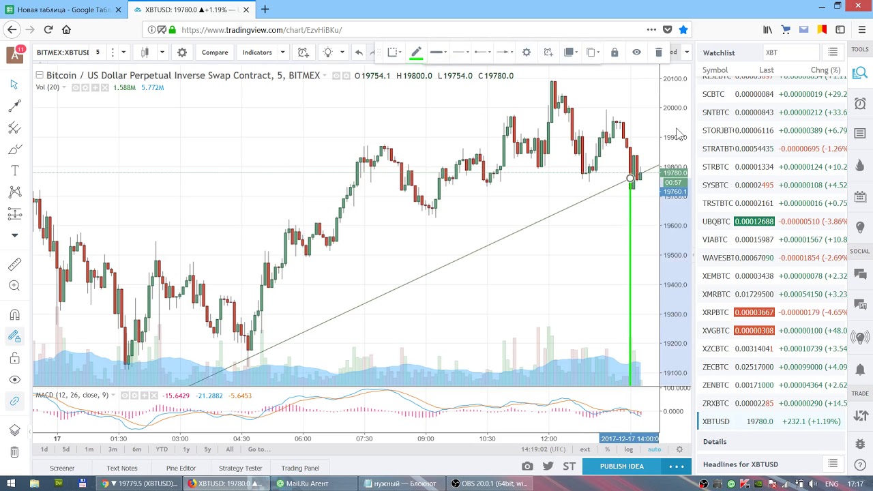Toggle the auto scale option
This screenshot has height=491, width=873.
pos(654,449)
